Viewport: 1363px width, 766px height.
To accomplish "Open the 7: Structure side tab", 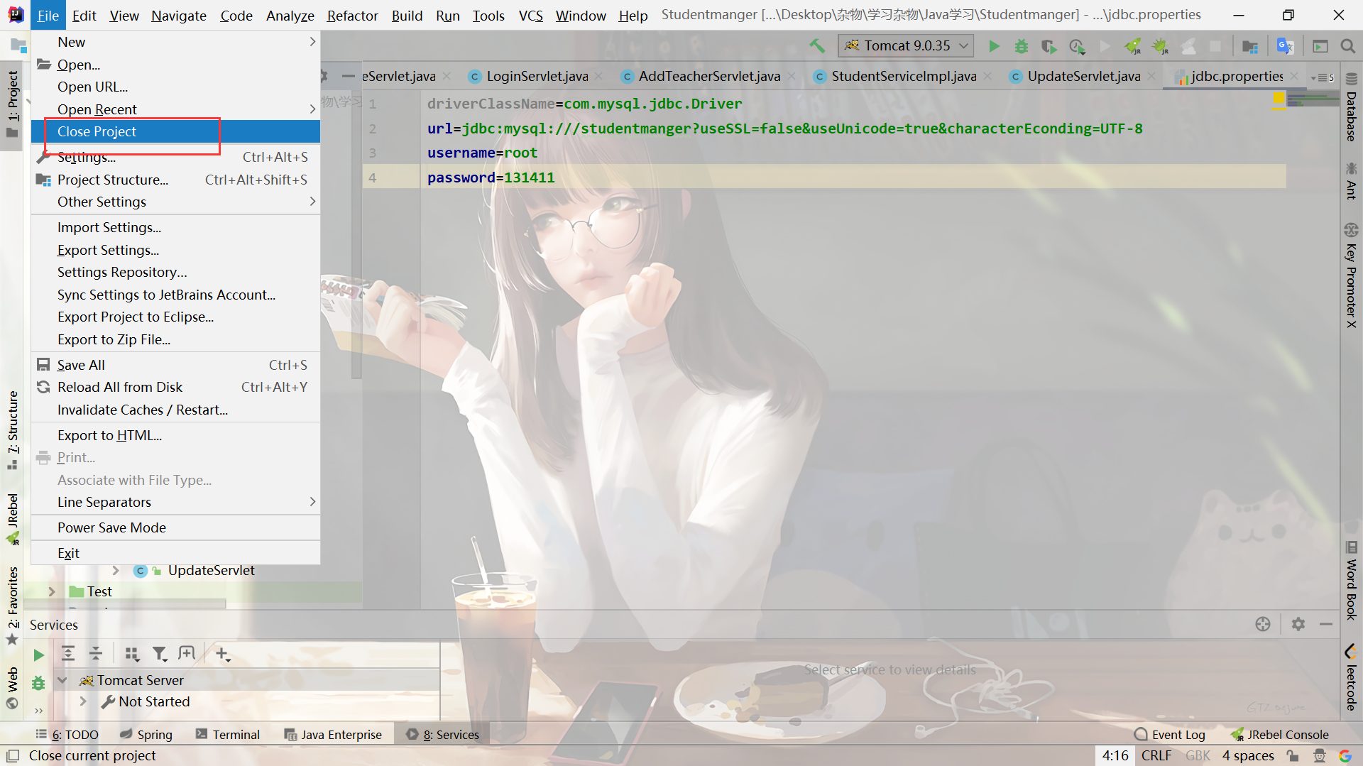I will pos(12,429).
